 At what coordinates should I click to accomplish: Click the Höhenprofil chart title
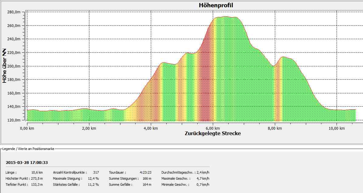pos(216,5)
